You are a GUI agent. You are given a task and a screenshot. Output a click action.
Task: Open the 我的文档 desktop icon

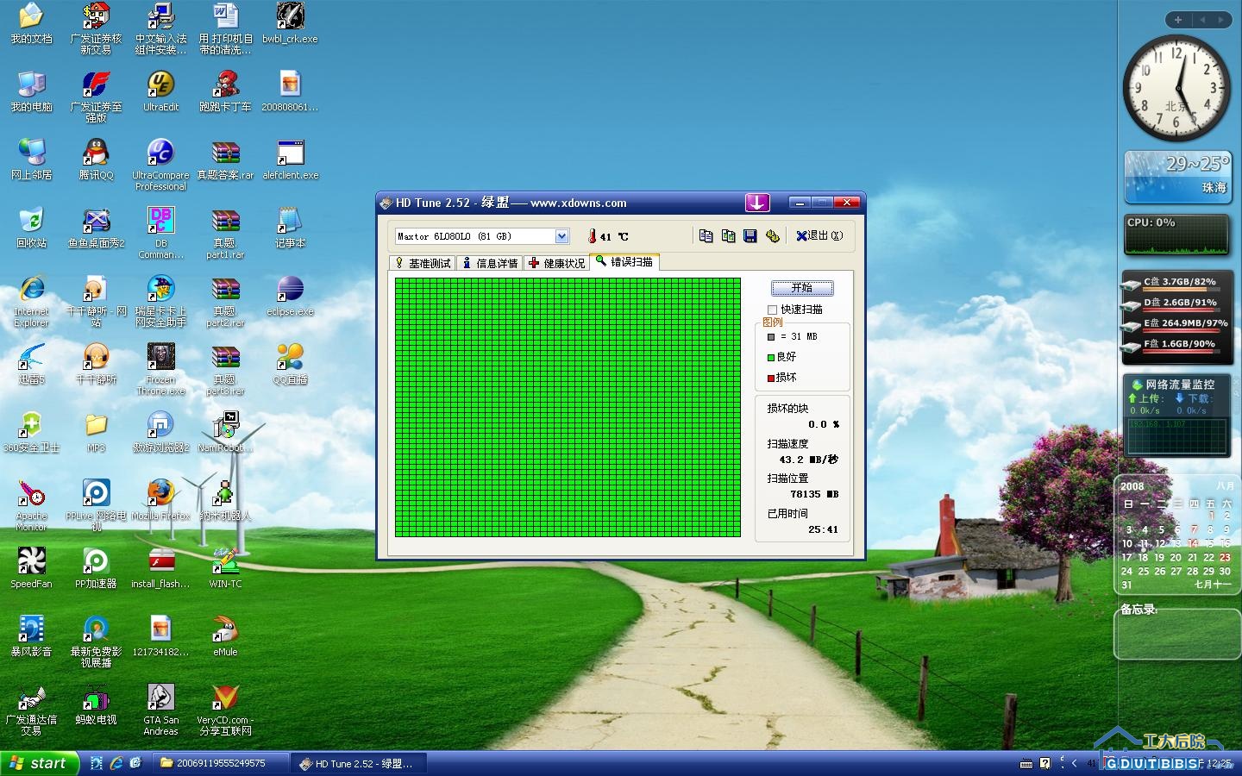point(31,23)
